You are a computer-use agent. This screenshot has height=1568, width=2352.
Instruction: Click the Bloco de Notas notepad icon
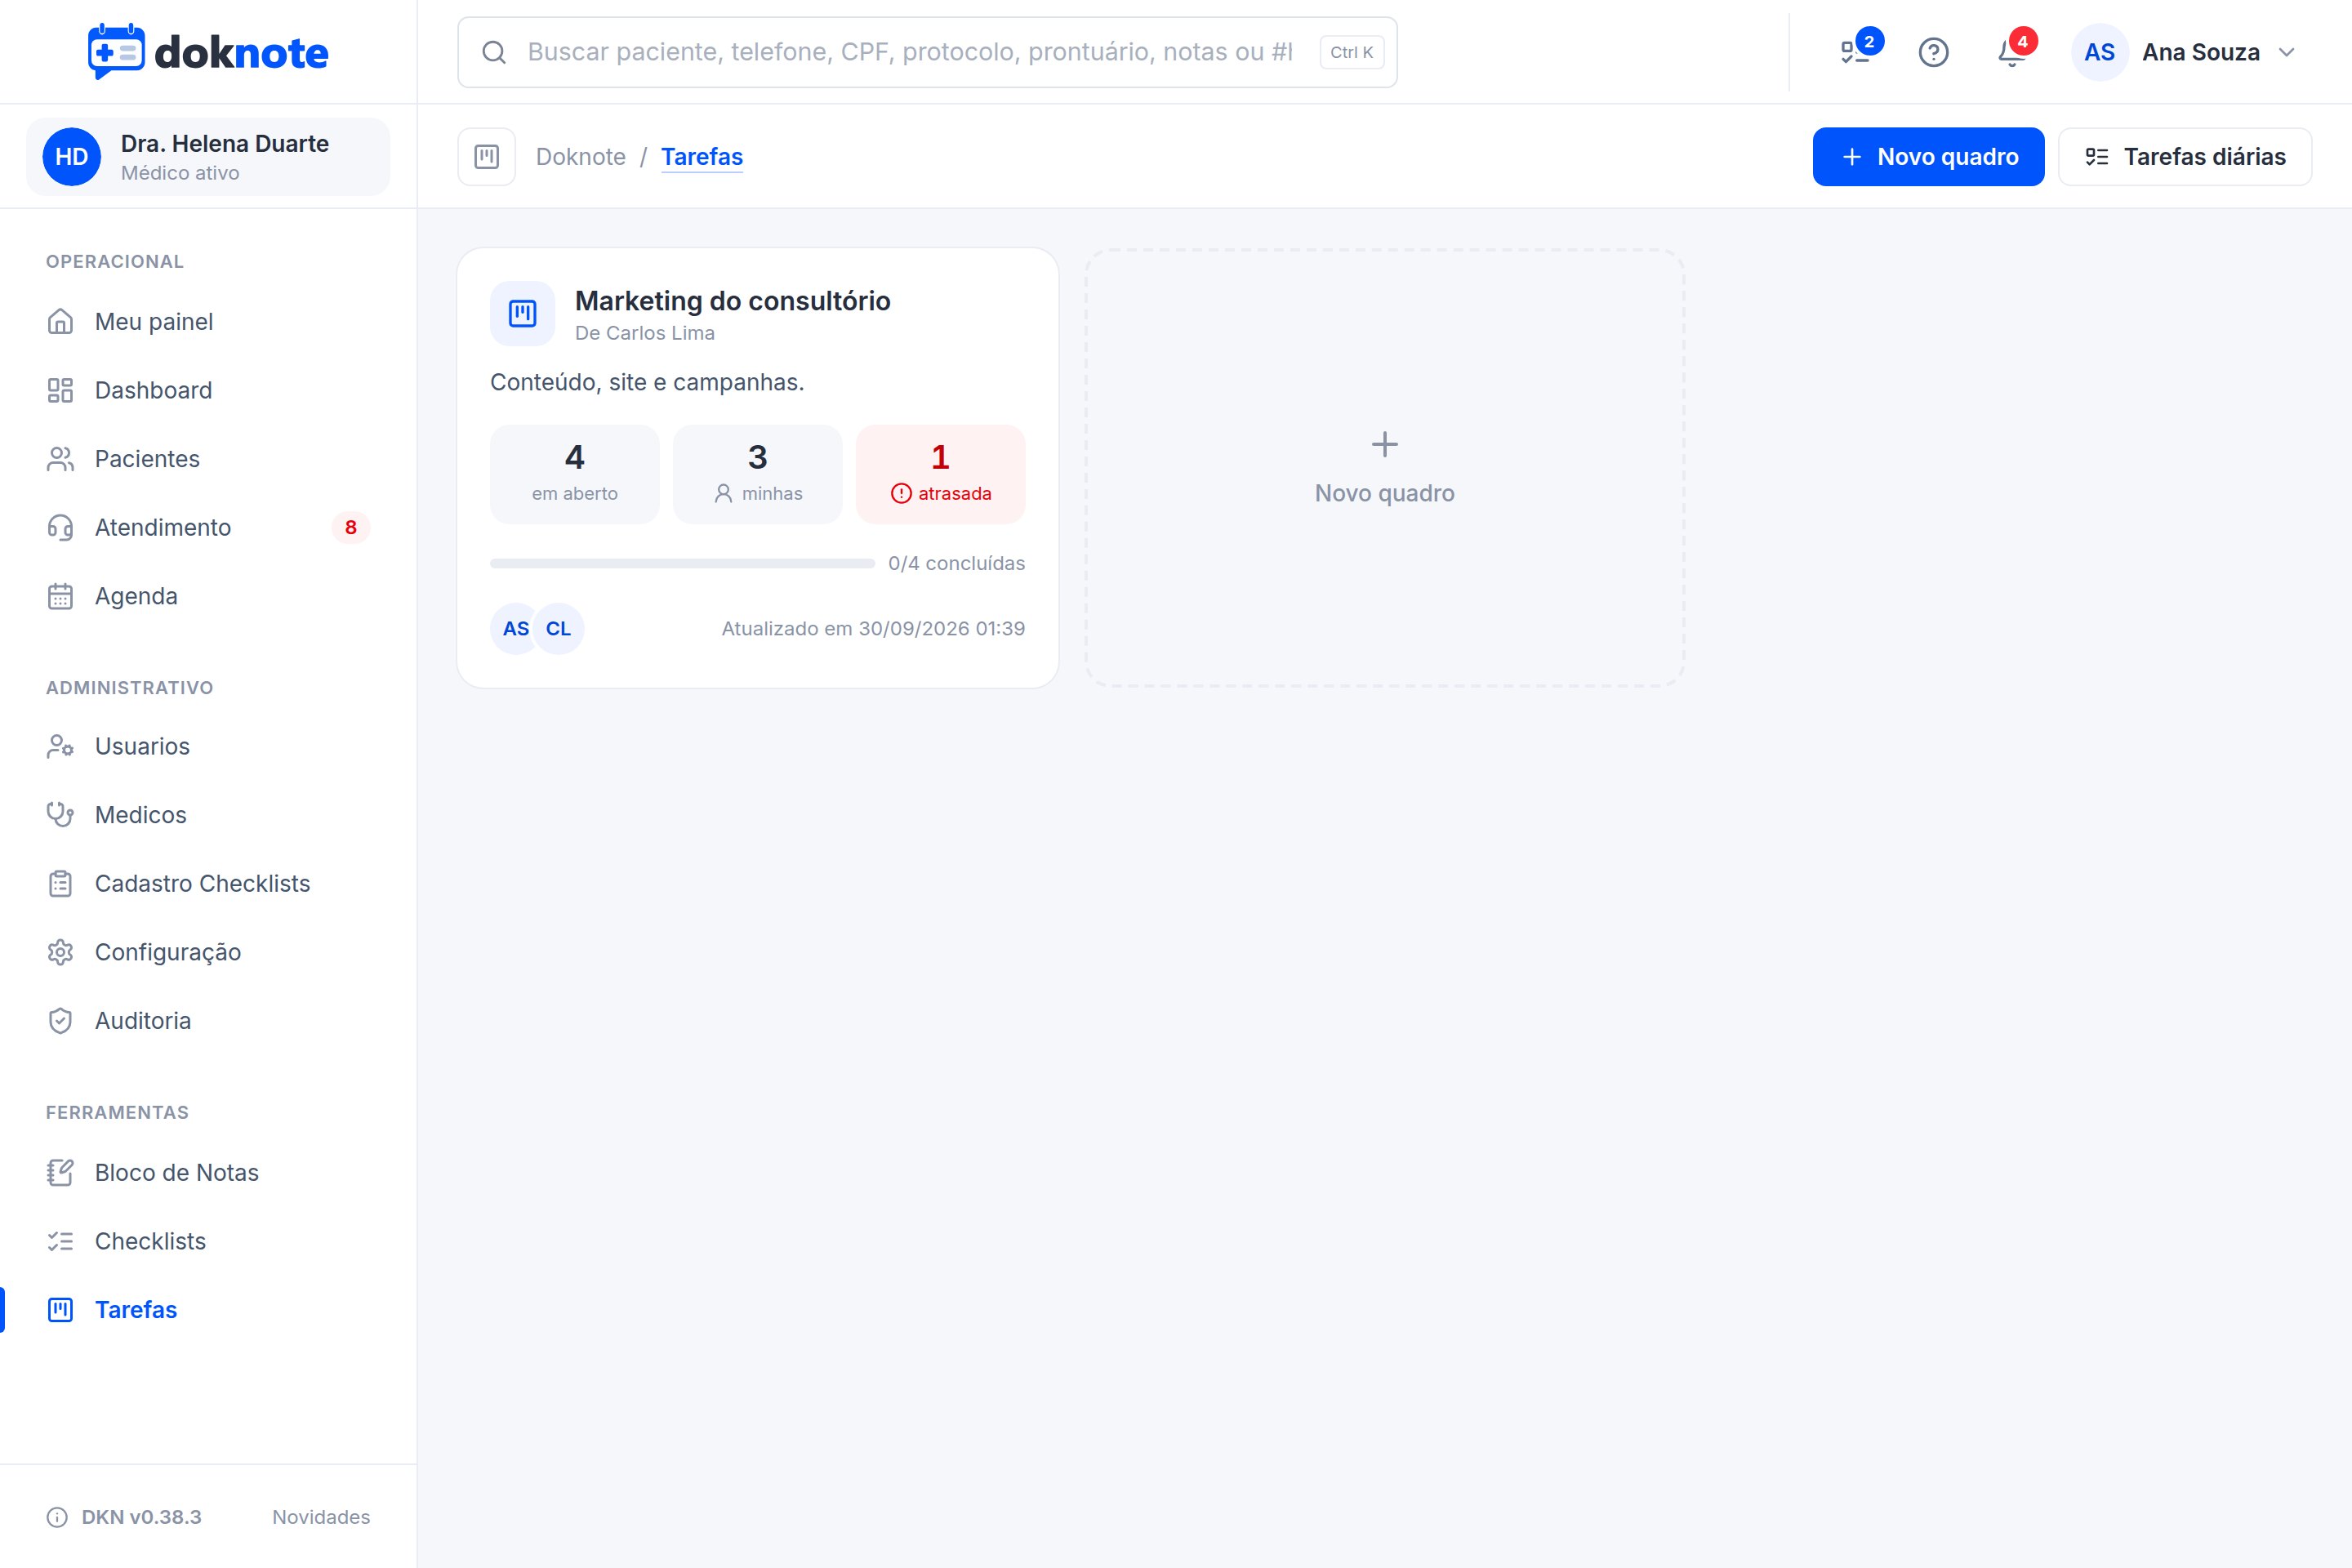[60, 1173]
